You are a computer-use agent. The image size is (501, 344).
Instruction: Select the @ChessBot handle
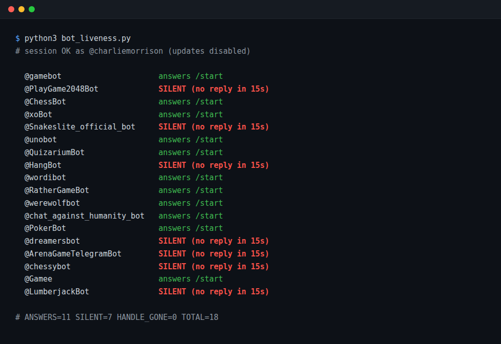coord(45,102)
